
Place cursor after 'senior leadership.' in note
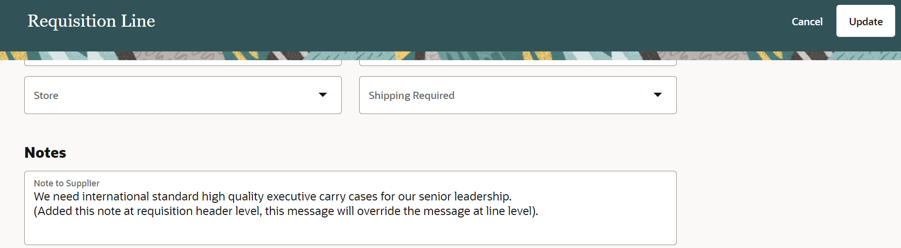tap(512, 197)
